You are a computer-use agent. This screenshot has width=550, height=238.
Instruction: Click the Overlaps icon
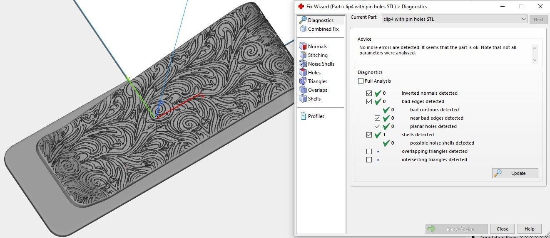pyautogui.click(x=303, y=90)
